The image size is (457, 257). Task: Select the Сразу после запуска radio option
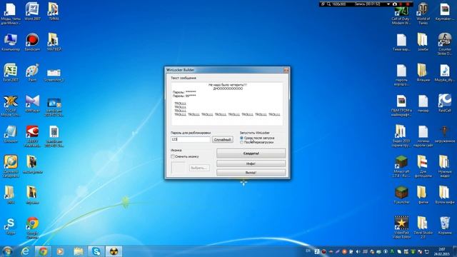point(257,138)
